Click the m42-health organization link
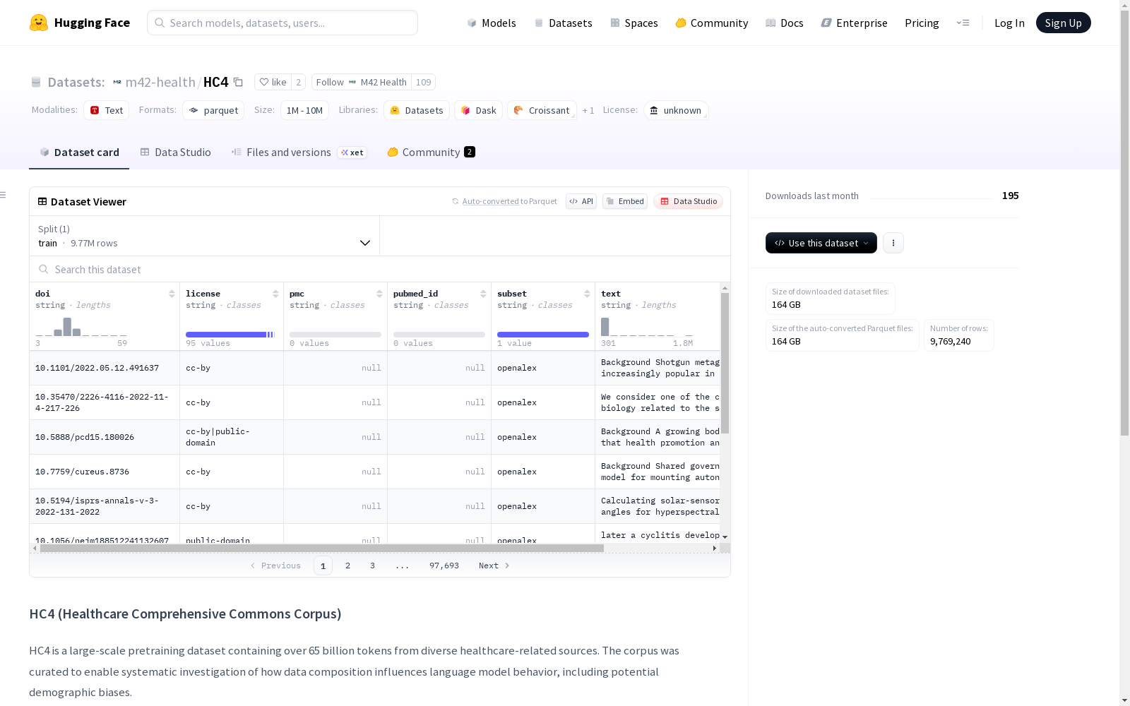 160,82
